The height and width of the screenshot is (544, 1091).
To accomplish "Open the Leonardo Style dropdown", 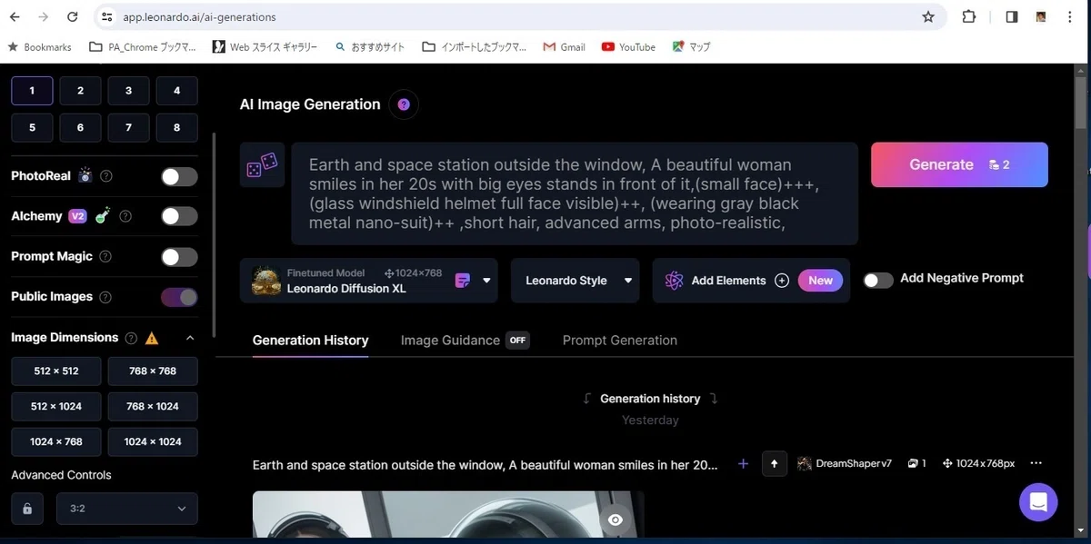I will pyautogui.click(x=575, y=281).
